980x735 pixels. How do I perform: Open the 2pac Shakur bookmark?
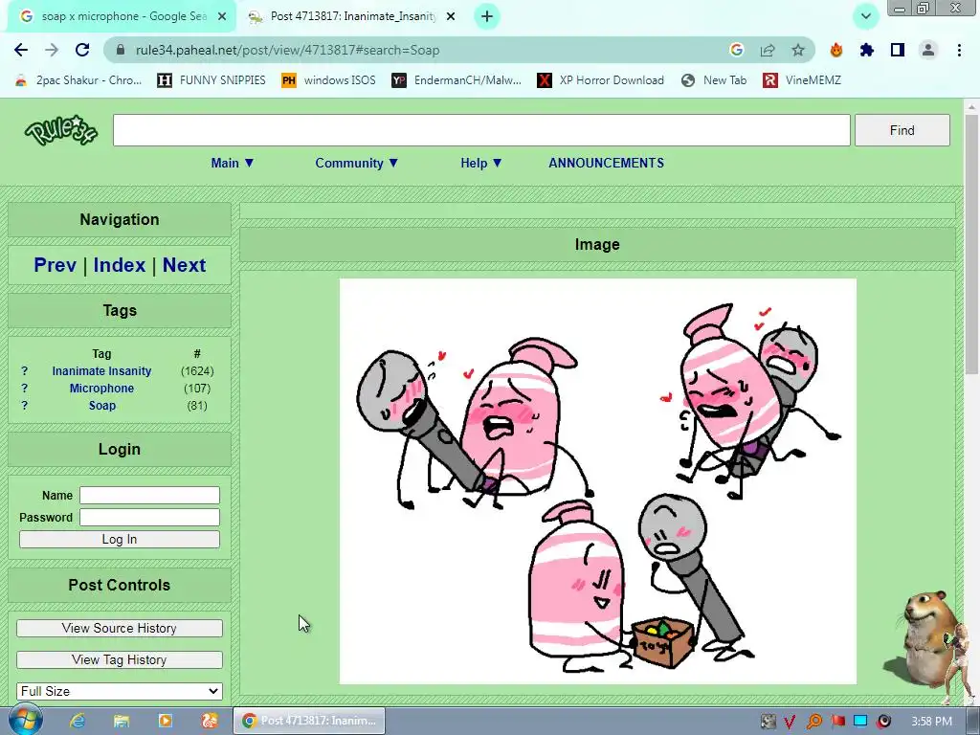[x=79, y=80]
